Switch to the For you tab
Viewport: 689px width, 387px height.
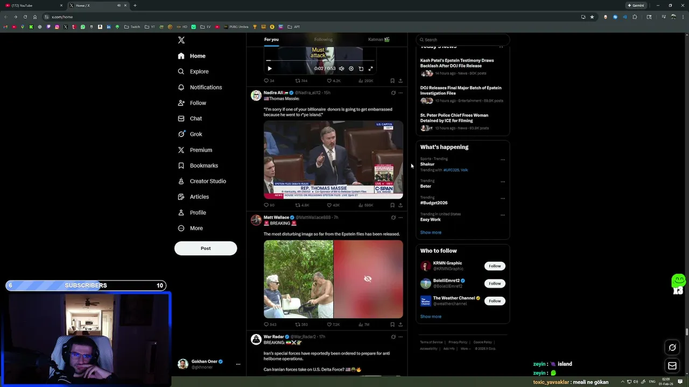pos(271,39)
